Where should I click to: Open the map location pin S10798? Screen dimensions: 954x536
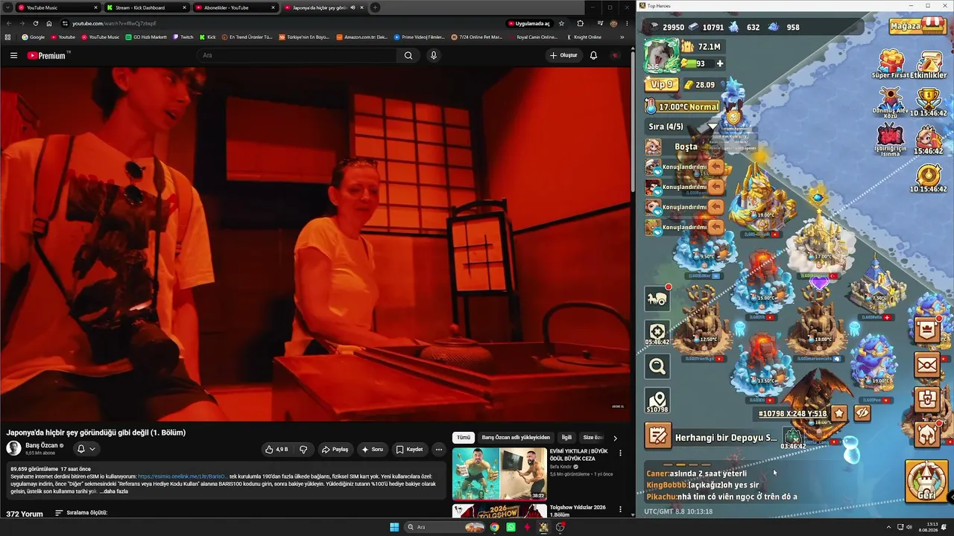[657, 401]
